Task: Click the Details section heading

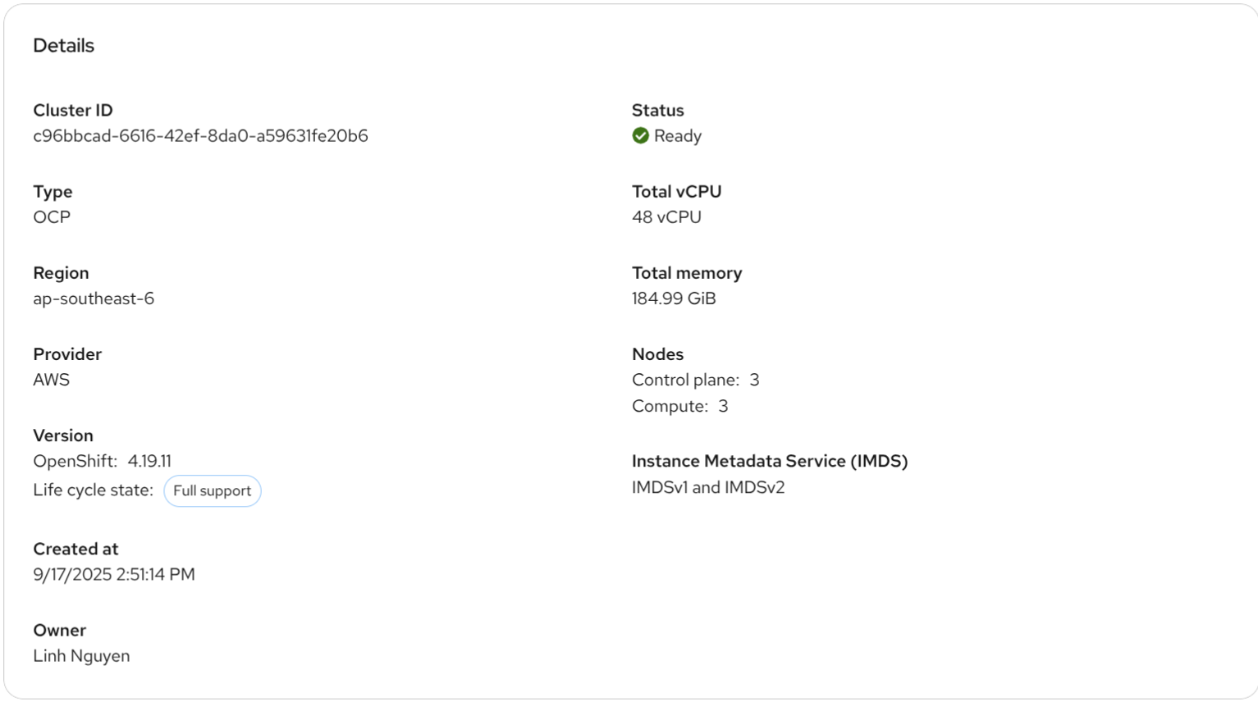Action: click(63, 46)
